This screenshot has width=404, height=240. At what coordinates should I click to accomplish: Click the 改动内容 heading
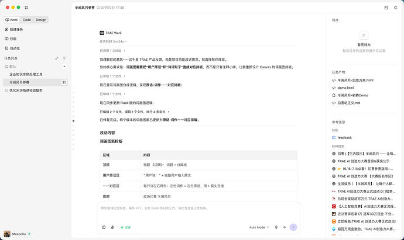pos(108,133)
